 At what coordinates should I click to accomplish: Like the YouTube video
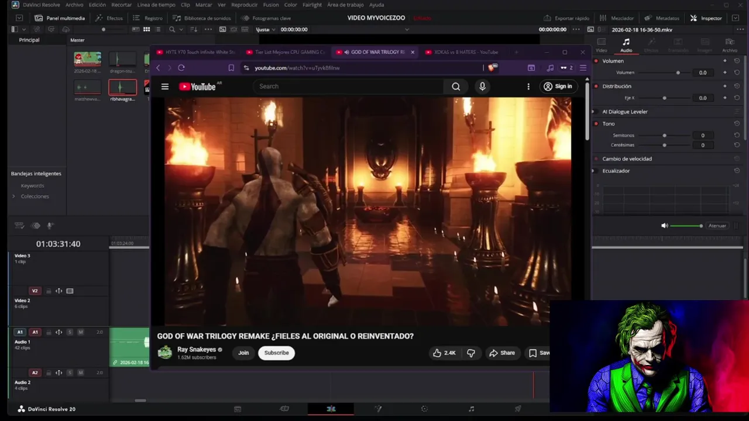click(x=444, y=353)
